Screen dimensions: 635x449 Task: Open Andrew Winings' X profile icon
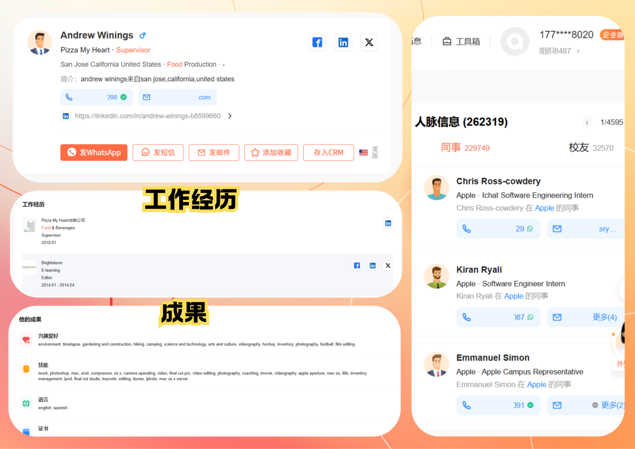tap(369, 43)
